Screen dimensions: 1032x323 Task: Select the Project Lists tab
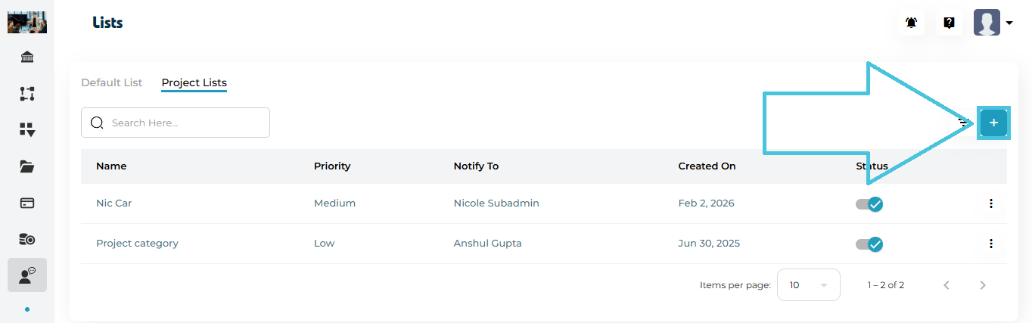pos(194,82)
